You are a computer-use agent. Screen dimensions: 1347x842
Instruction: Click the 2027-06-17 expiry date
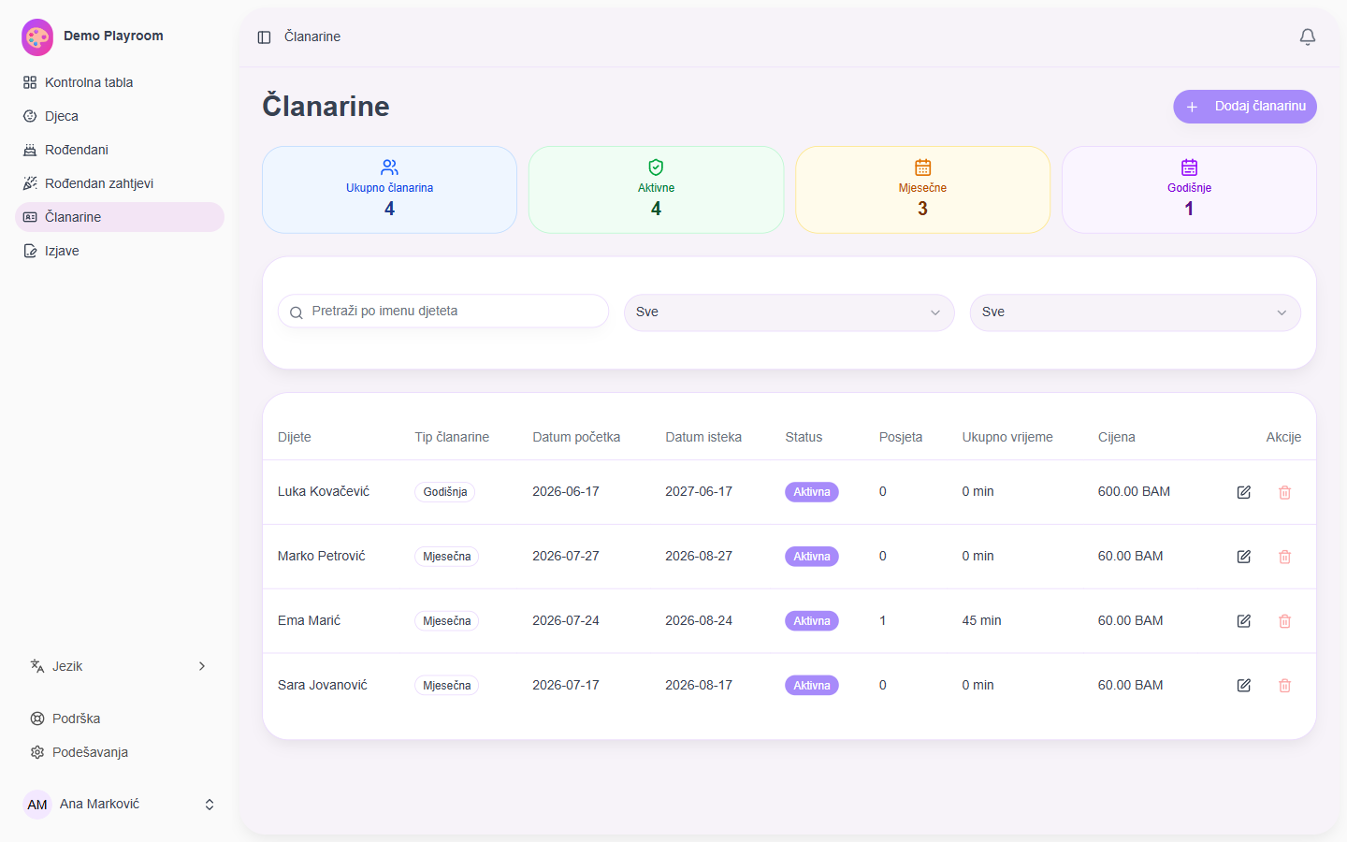pyautogui.click(x=699, y=491)
